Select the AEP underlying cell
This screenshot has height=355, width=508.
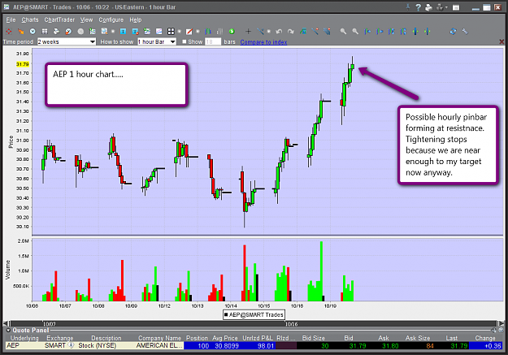tap(25, 345)
